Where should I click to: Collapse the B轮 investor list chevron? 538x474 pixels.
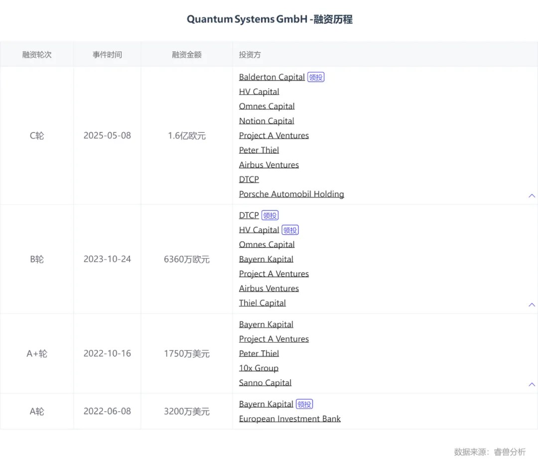tap(532, 305)
